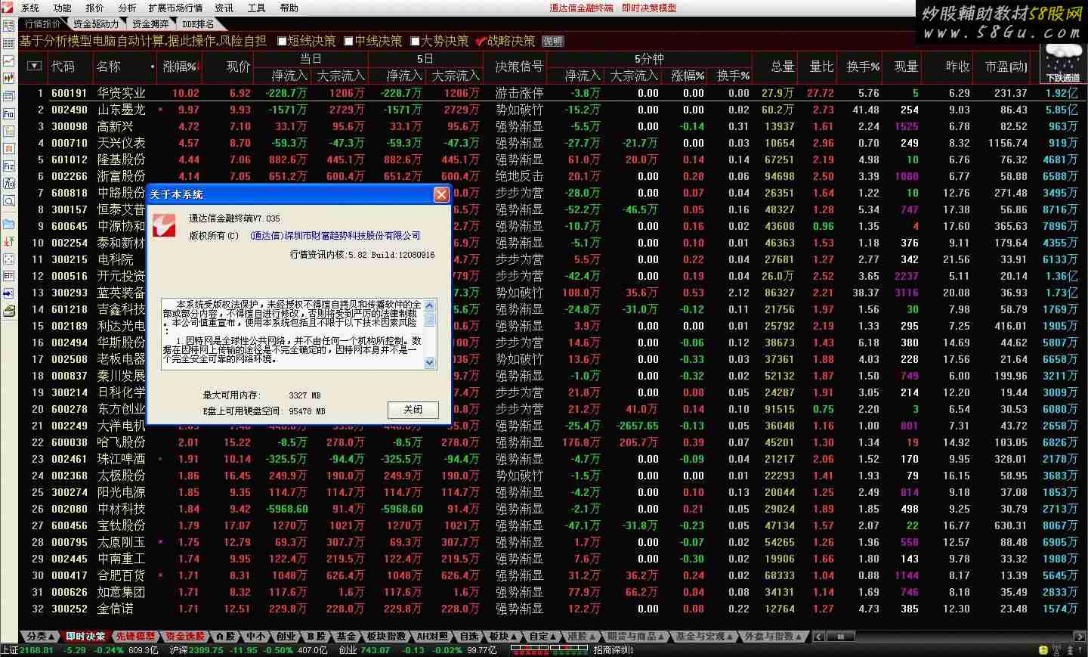Click the sidebar icon just above ETF

coord(8,259)
